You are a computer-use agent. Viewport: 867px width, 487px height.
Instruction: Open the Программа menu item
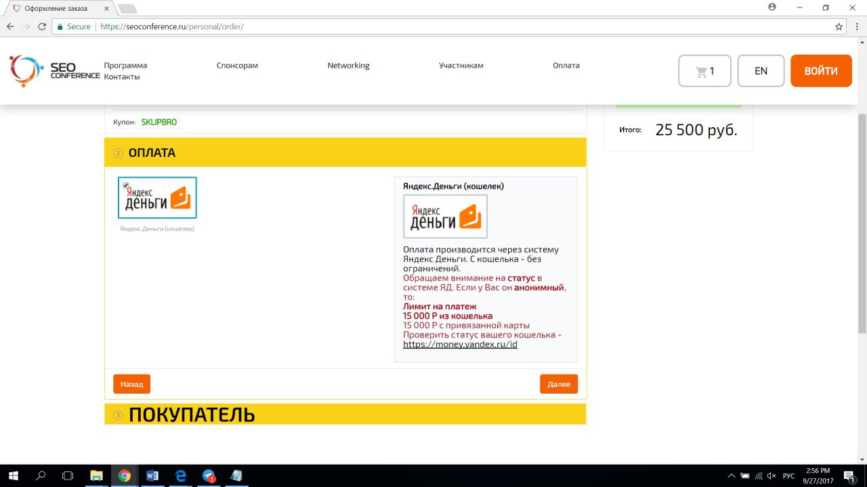coord(125,66)
